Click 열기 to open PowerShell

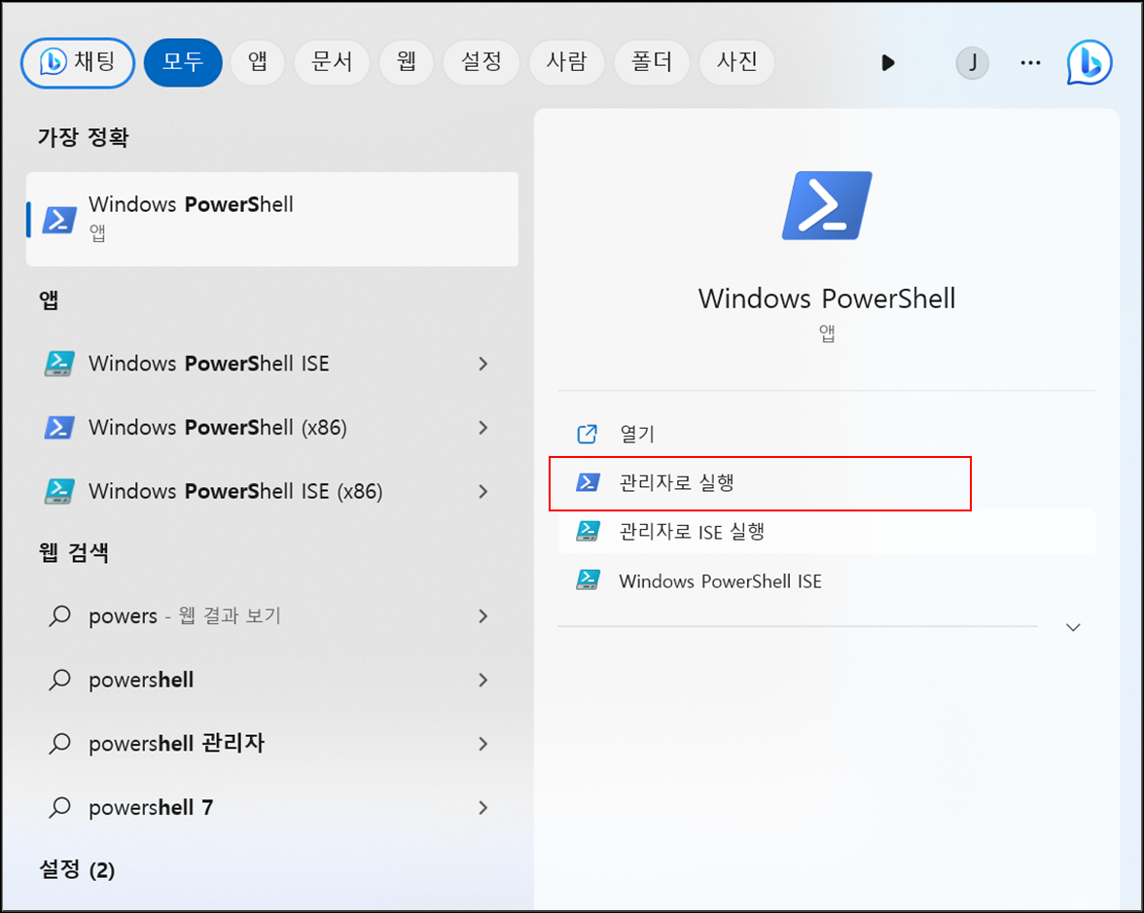[826, 434]
